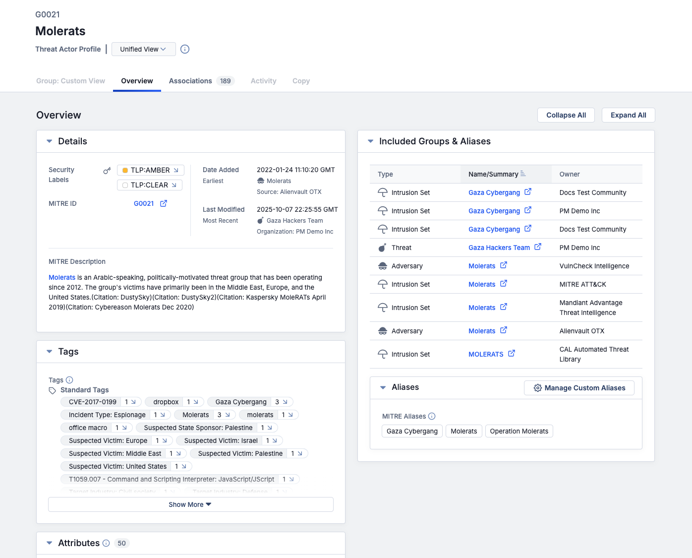
Task: Click the info icon next to Unified View
Action: (x=185, y=49)
